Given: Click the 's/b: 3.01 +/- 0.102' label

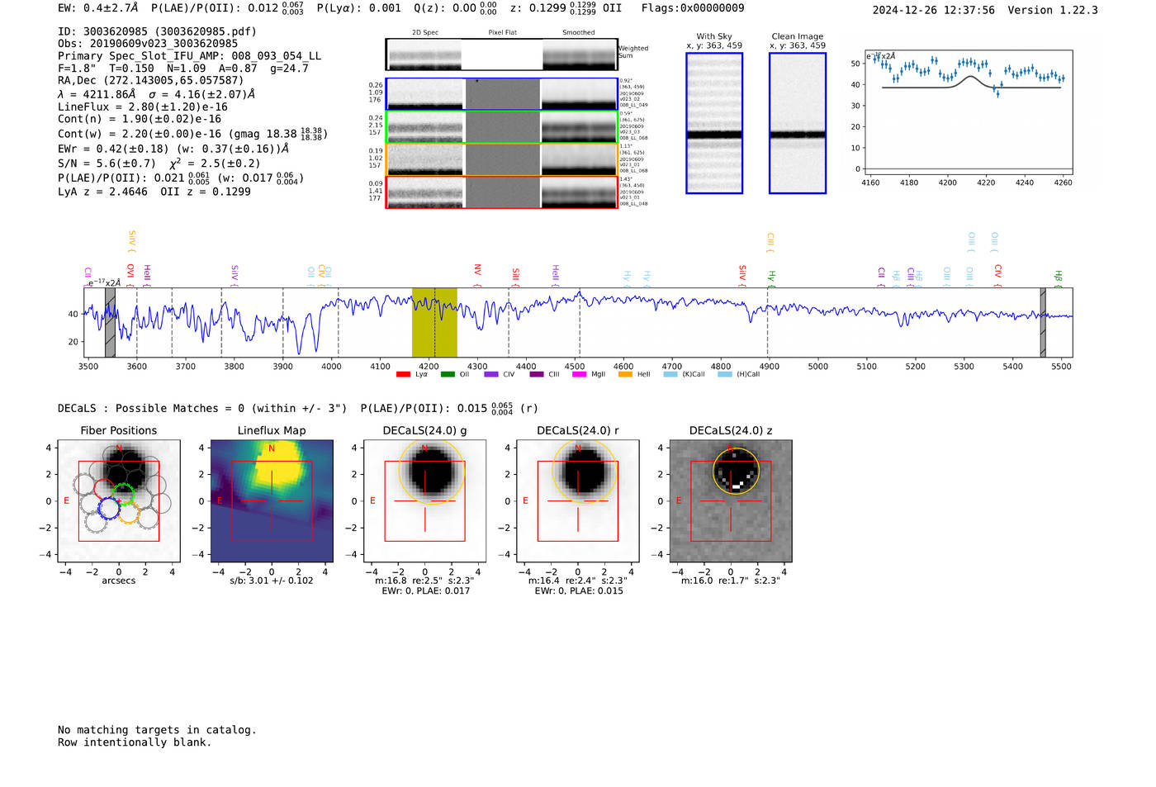Looking at the screenshot, I should coord(272,581).
